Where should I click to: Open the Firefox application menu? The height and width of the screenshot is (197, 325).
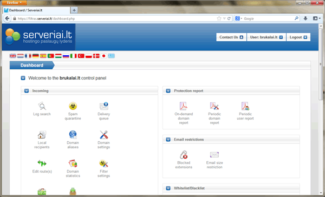click(14, 3)
